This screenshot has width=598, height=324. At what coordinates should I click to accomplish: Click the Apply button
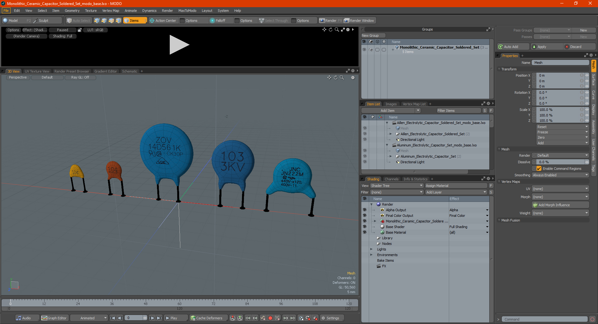tap(547, 47)
